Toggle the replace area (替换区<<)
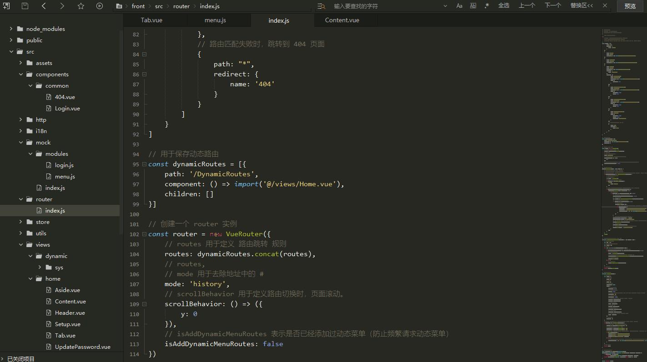 pyautogui.click(x=582, y=5)
